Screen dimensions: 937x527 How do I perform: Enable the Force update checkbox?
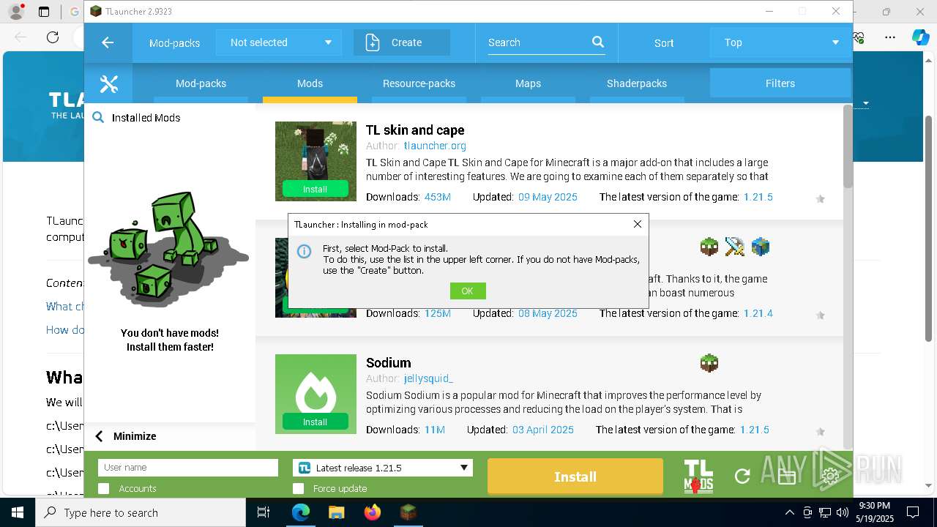tap(298, 488)
